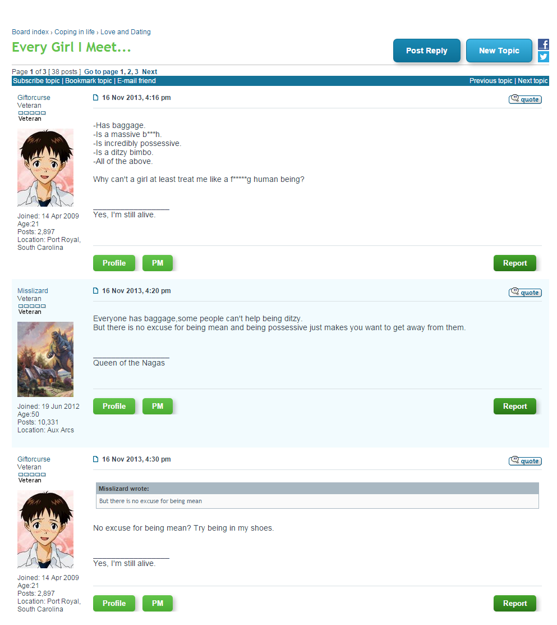Click the post icon beside 4:16 pm timestamp

(x=95, y=98)
